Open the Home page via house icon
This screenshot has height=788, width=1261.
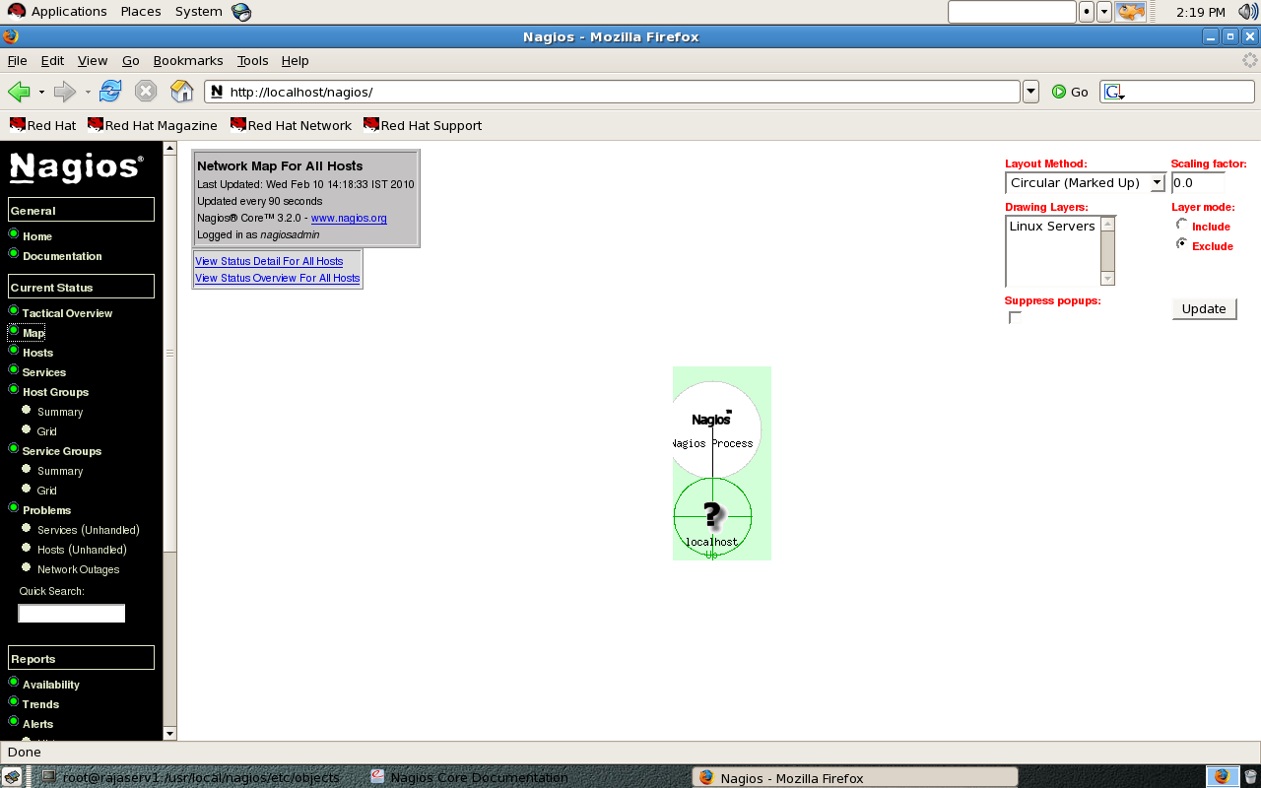182,92
